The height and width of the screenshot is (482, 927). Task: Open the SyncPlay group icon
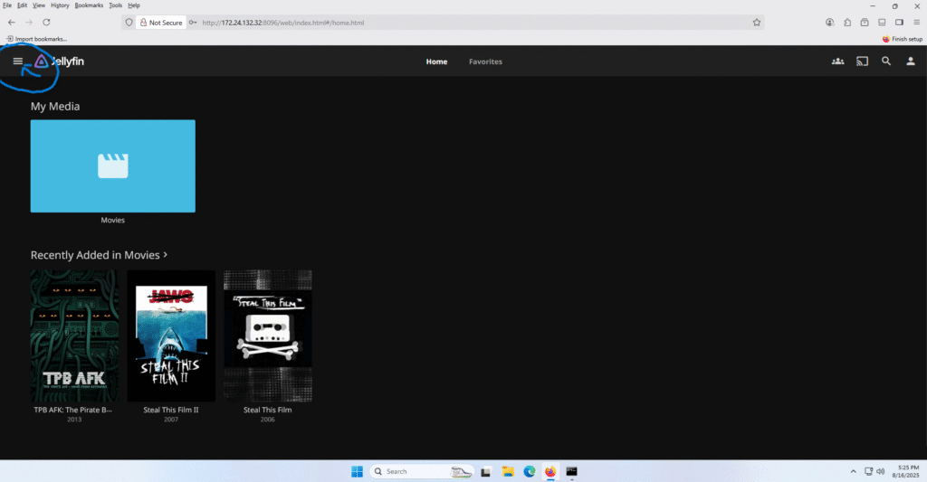click(837, 61)
